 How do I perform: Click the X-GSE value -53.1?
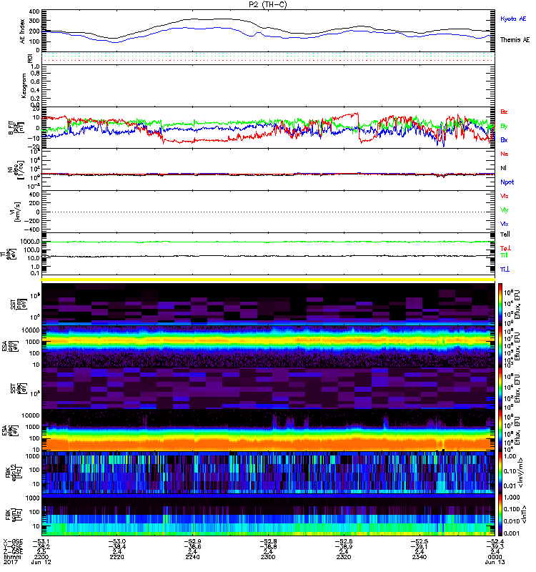(41, 541)
